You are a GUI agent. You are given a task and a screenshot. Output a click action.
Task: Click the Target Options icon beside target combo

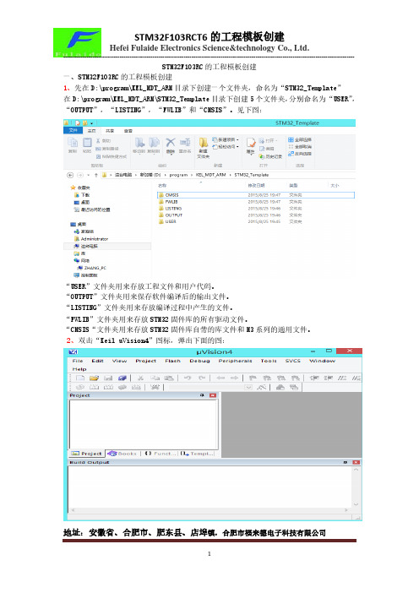pyautogui.click(x=261, y=387)
